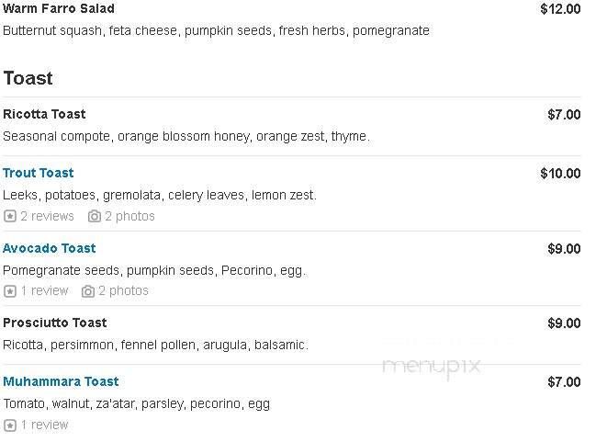Click the menupix watermark logo
Viewport: 596px width, 442px height.
tap(432, 367)
